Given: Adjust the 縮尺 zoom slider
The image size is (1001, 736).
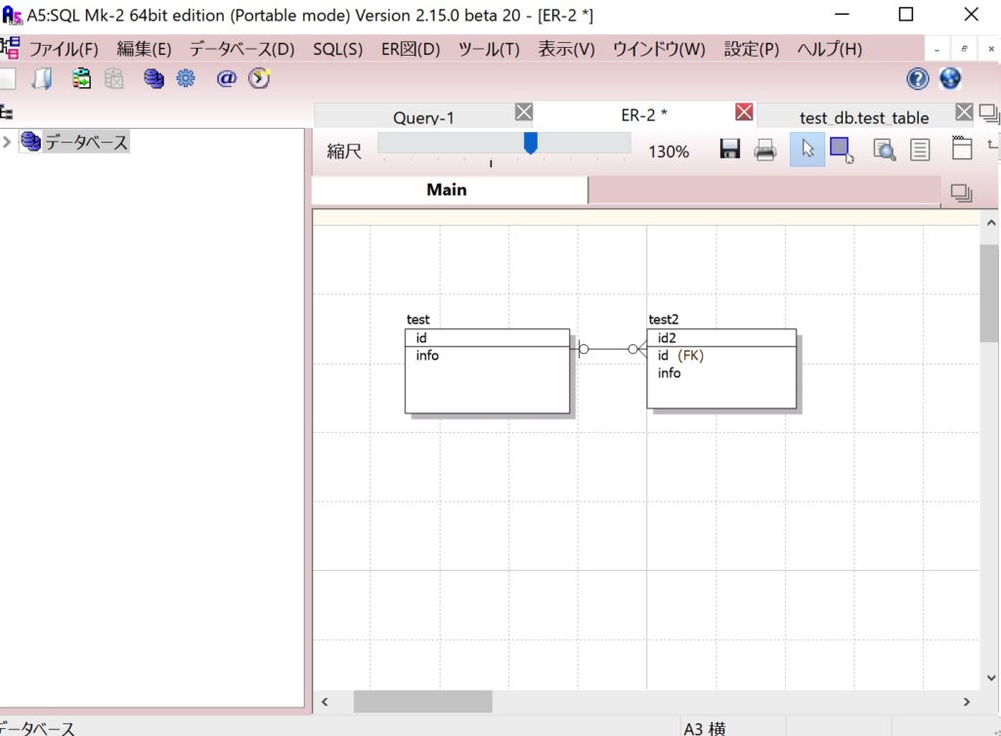Looking at the screenshot, I should tap(531, 144).
